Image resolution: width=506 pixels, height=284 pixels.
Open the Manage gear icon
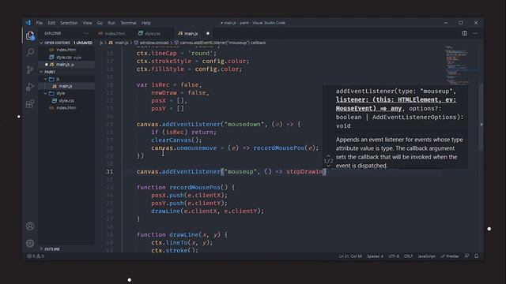click(x=30, y=243)
